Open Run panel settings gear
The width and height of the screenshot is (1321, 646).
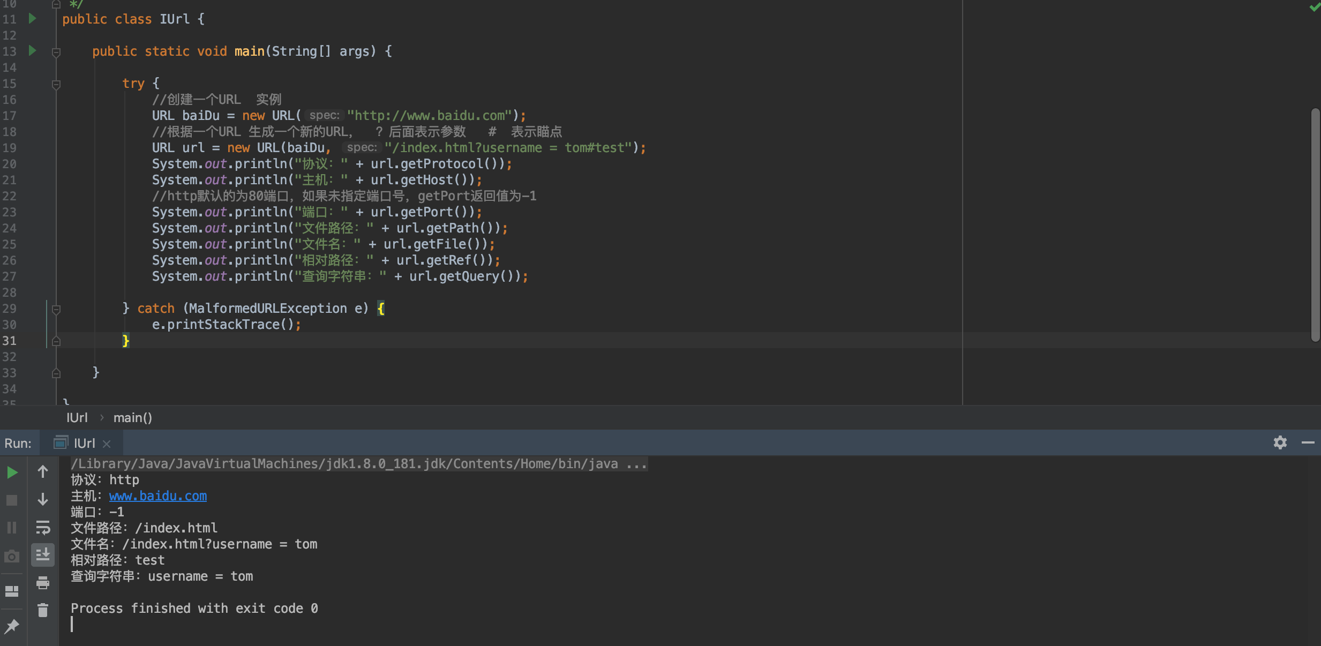[1280, 442]
